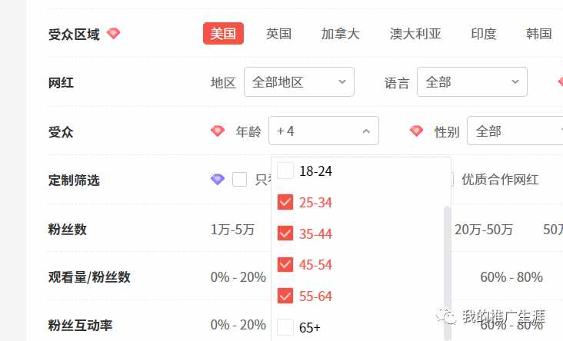Click the red diamond beside 受众区域
Screen dimensions: 563x341
[x=114, y=33]
